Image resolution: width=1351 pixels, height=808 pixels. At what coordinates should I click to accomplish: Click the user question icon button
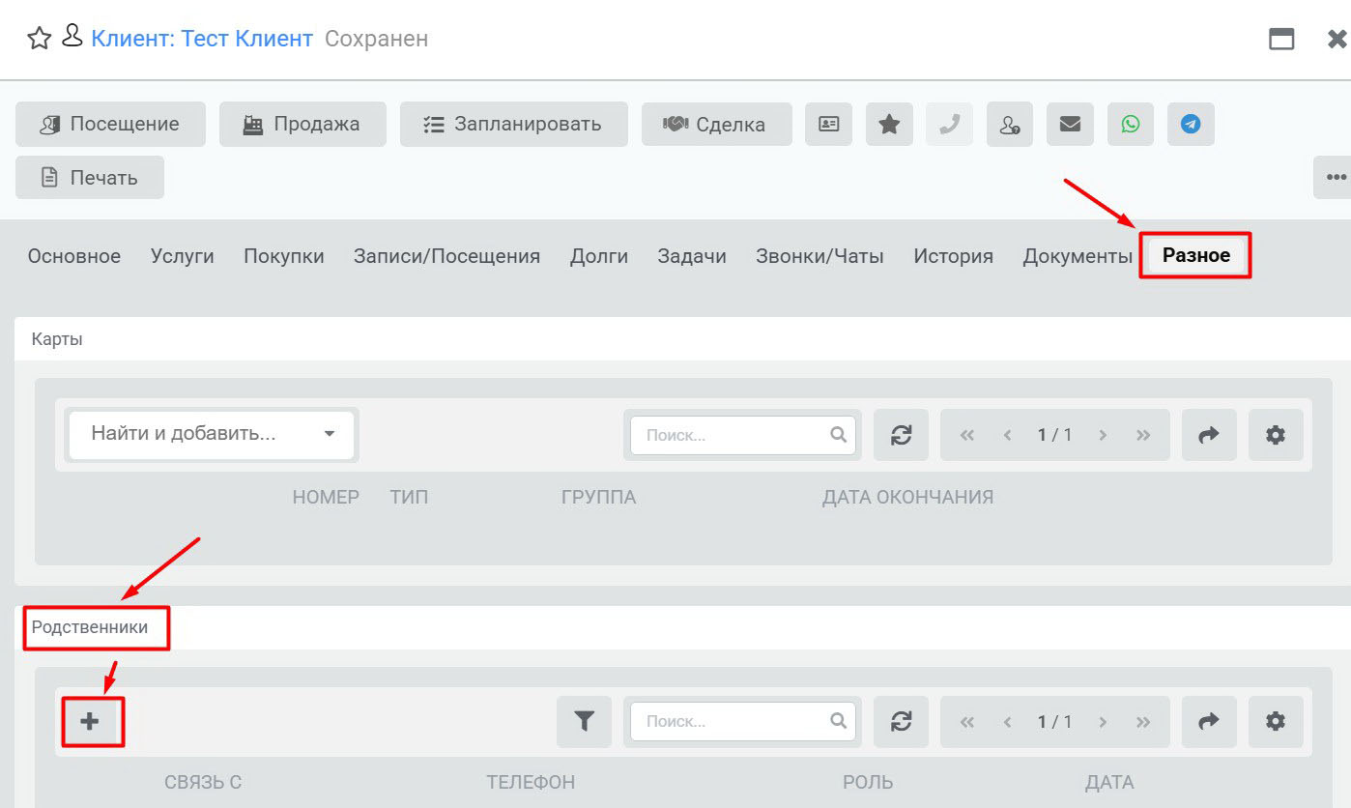(x=1010, y=124)
